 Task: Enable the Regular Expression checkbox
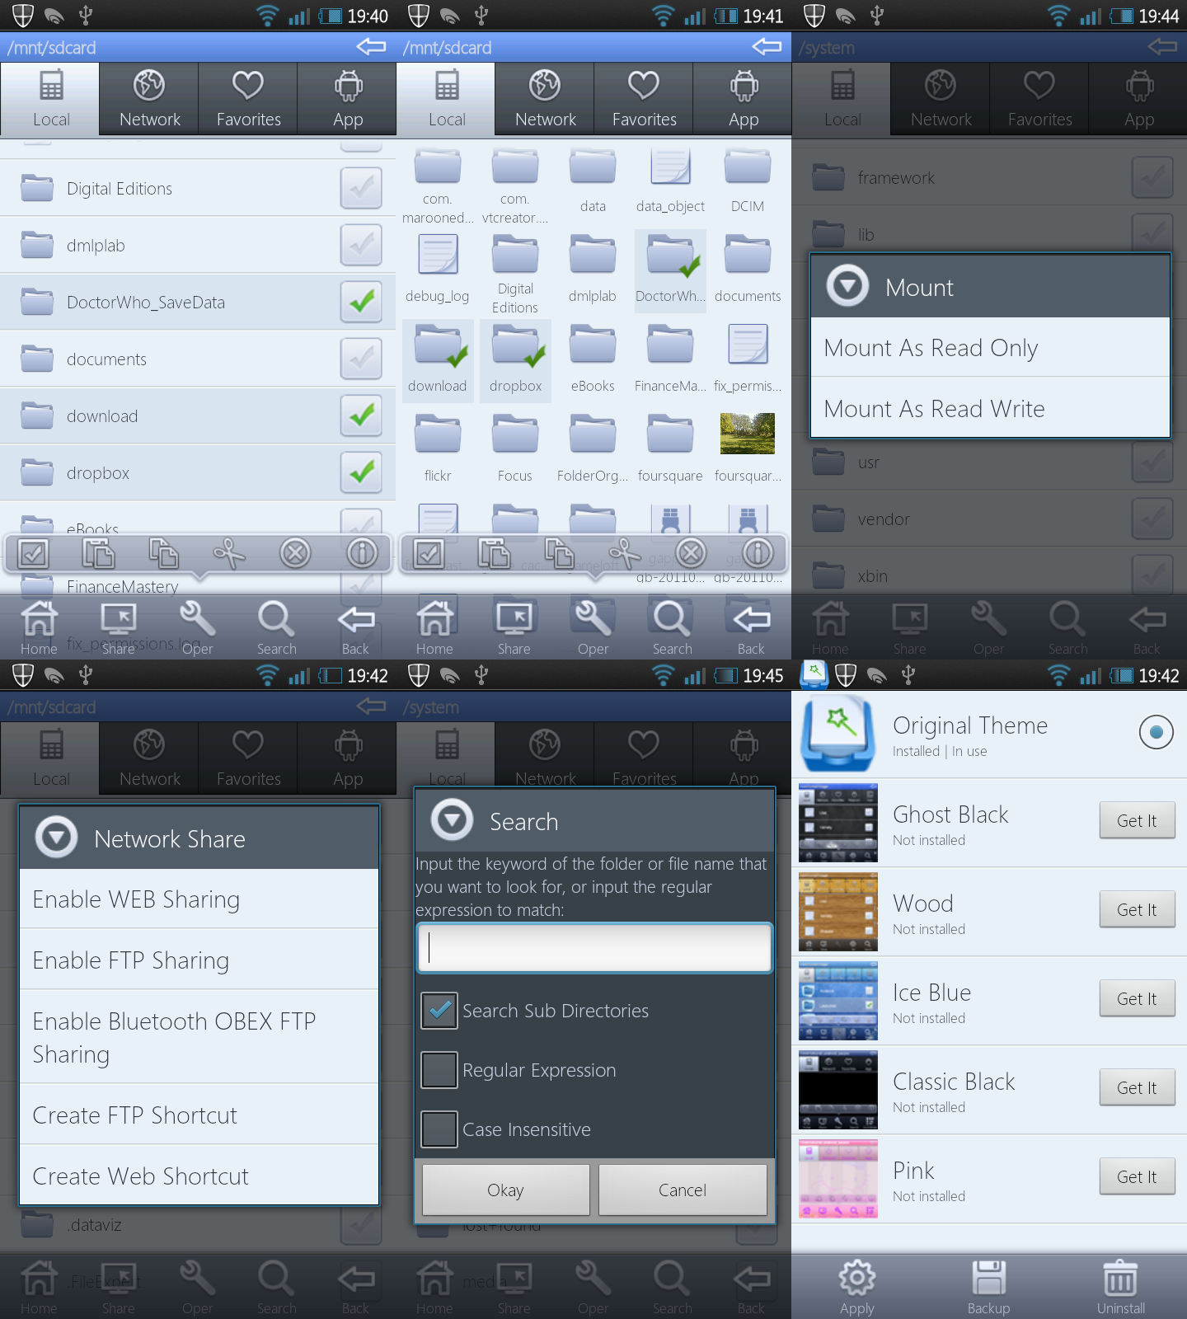click(x=439, y=1070)
